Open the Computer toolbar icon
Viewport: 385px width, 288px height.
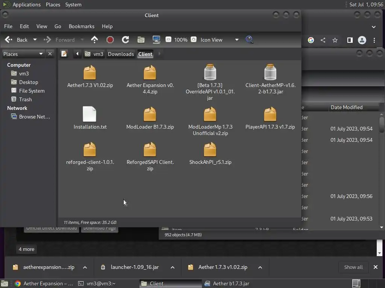point(156,40)
